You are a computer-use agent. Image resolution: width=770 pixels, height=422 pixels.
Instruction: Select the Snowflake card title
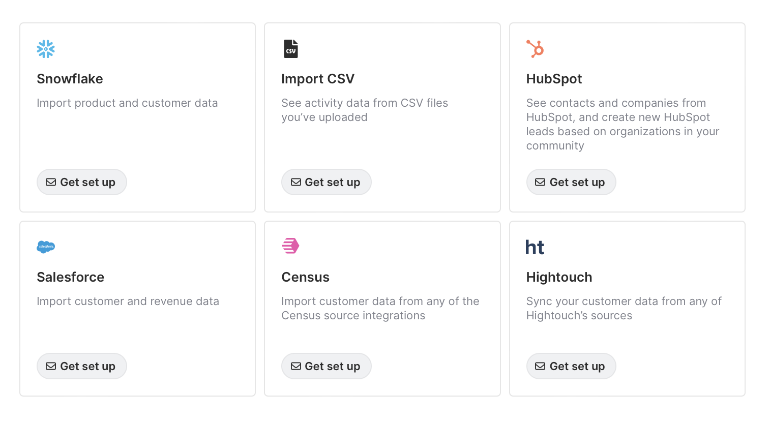tap(70, 79)
